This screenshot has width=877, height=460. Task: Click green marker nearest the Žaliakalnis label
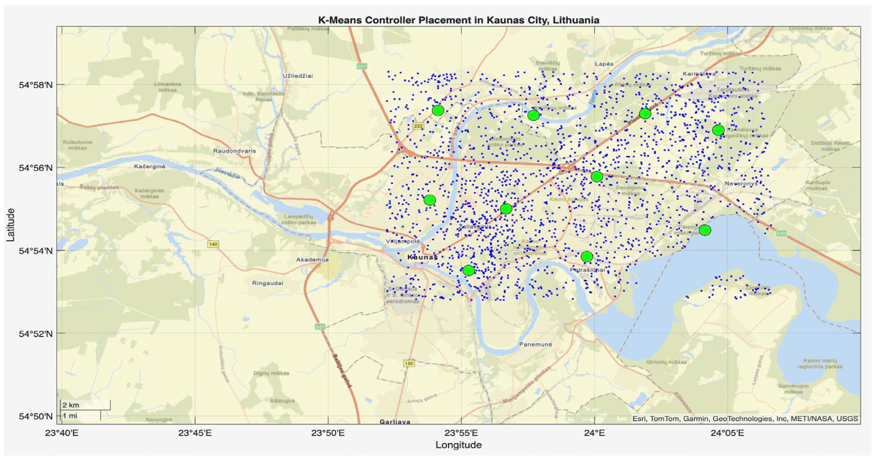pyautogui.click(x=506, y=209)
